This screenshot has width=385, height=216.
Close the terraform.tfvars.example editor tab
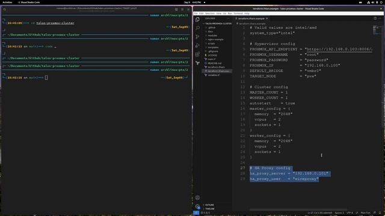tap(267, 19)
